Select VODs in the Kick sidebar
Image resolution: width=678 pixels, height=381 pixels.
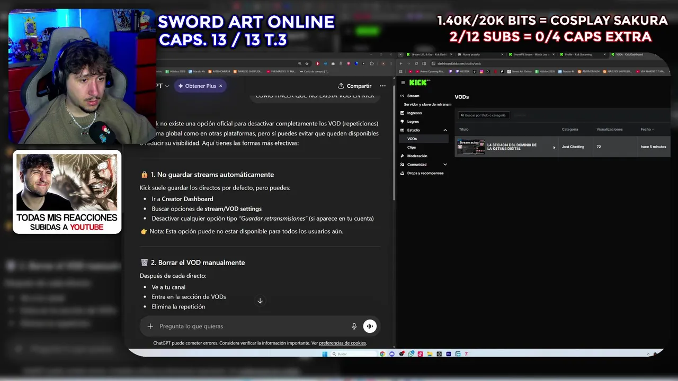pos(423,139)
